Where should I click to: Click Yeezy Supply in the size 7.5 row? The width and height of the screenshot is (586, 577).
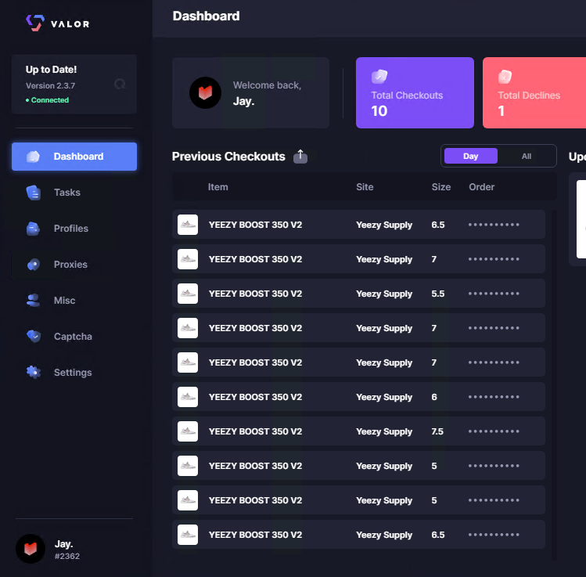pyautogui.click(x=384, y=431)
